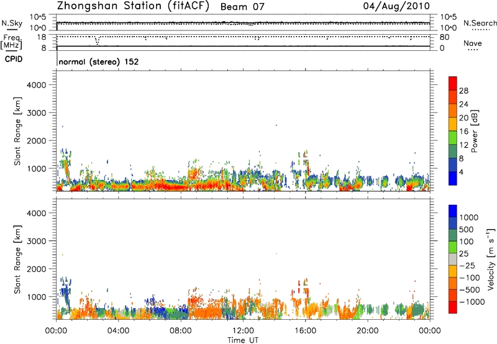
Task: Select the 'Beam 07' label
Action: point(242,7)
